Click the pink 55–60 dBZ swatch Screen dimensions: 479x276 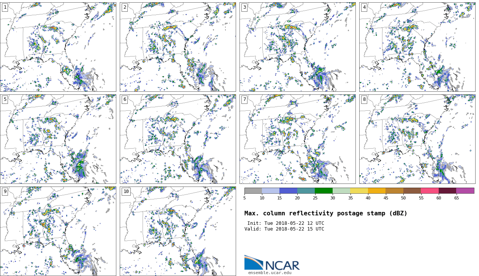point(430,191)
